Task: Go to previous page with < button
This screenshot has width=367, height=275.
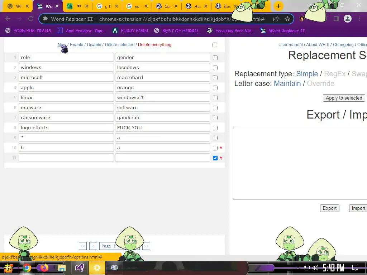Action: coord(93,246)
